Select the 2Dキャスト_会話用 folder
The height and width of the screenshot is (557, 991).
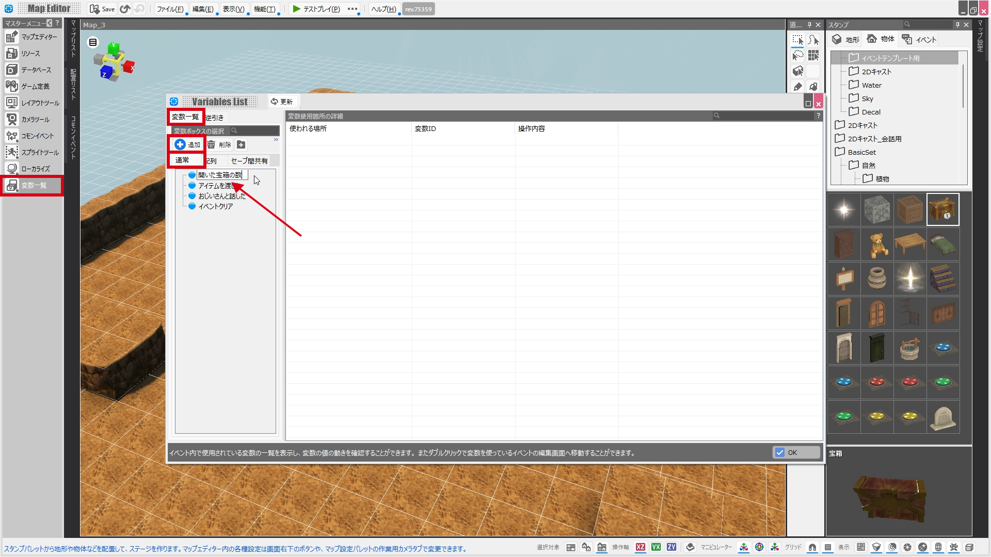(x=868, y=139)
